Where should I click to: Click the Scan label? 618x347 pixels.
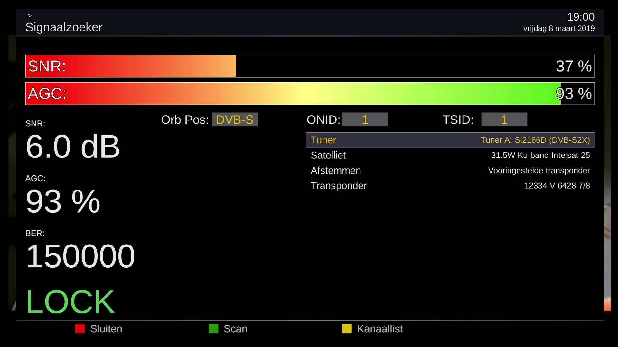click(x=235, y=329)
